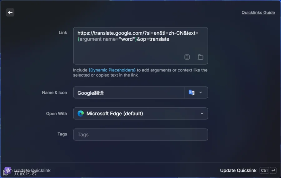
Task: Click into the Link URL text area
Action: (140, 46)
